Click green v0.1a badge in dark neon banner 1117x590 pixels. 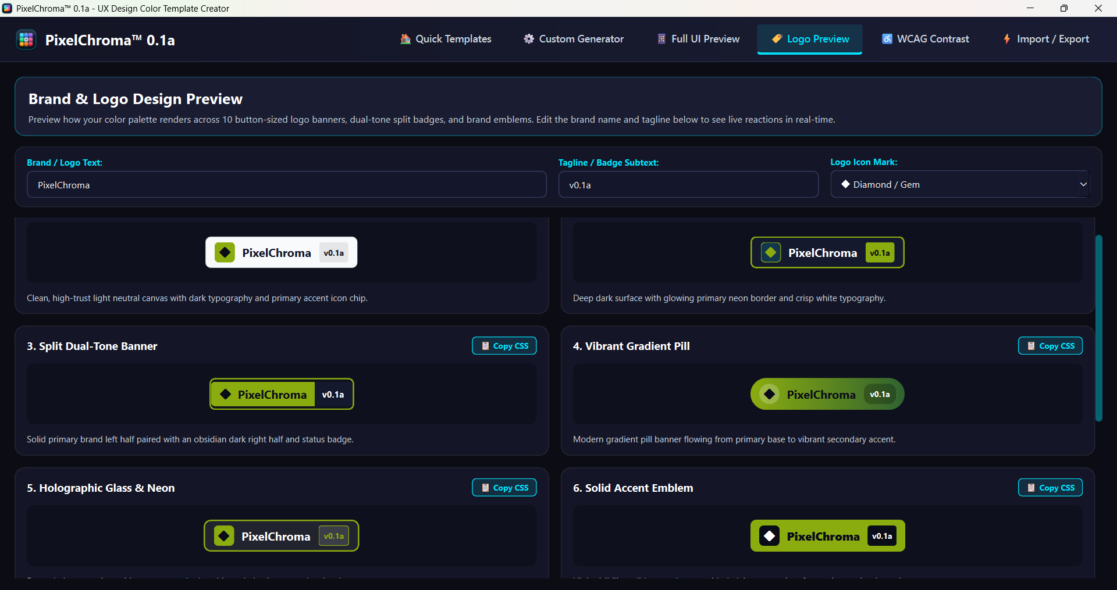pyautogui.click(x=880, y=253)
